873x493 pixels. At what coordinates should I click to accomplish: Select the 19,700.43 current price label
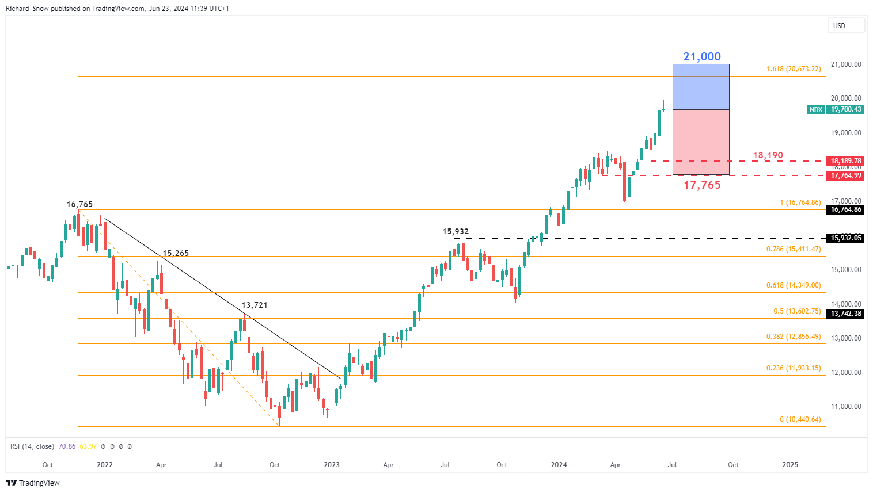coord(845,109)
